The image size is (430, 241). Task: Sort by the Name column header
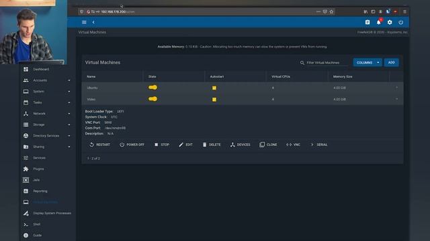pos(91,77)
